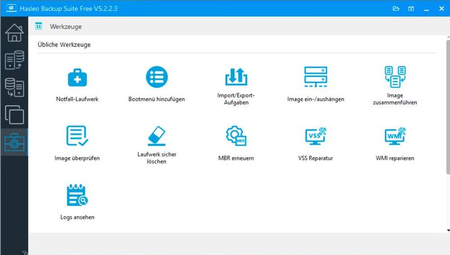Launch the Notfall-Laufwerk first-aid kit icon
The width and height of the screenshot is (450, 255).
click(77, 78)
